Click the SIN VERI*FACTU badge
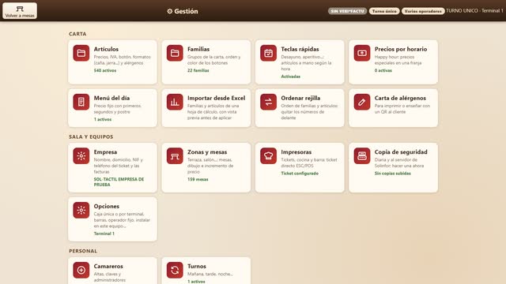The image size is (506, 284). coord(348,11)
